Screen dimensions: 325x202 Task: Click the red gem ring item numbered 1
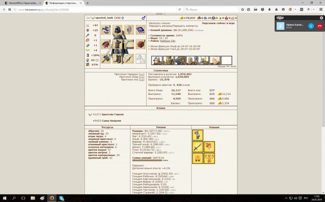[106, 44]
